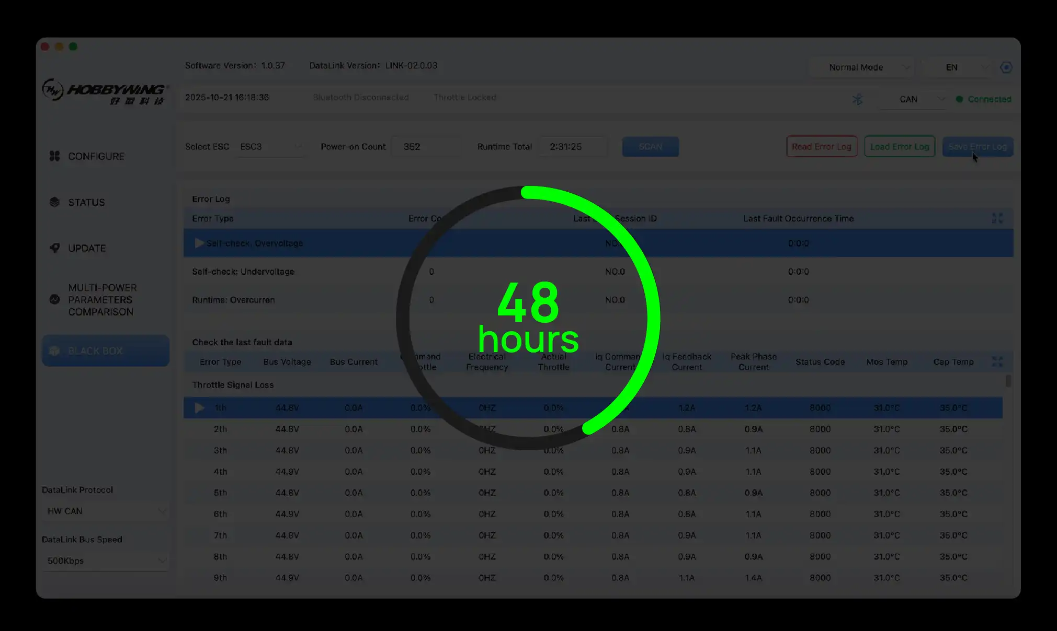Click the Hobbywing logo
The height and width of the screenshot is (631, 1057).
pos(105,91)
